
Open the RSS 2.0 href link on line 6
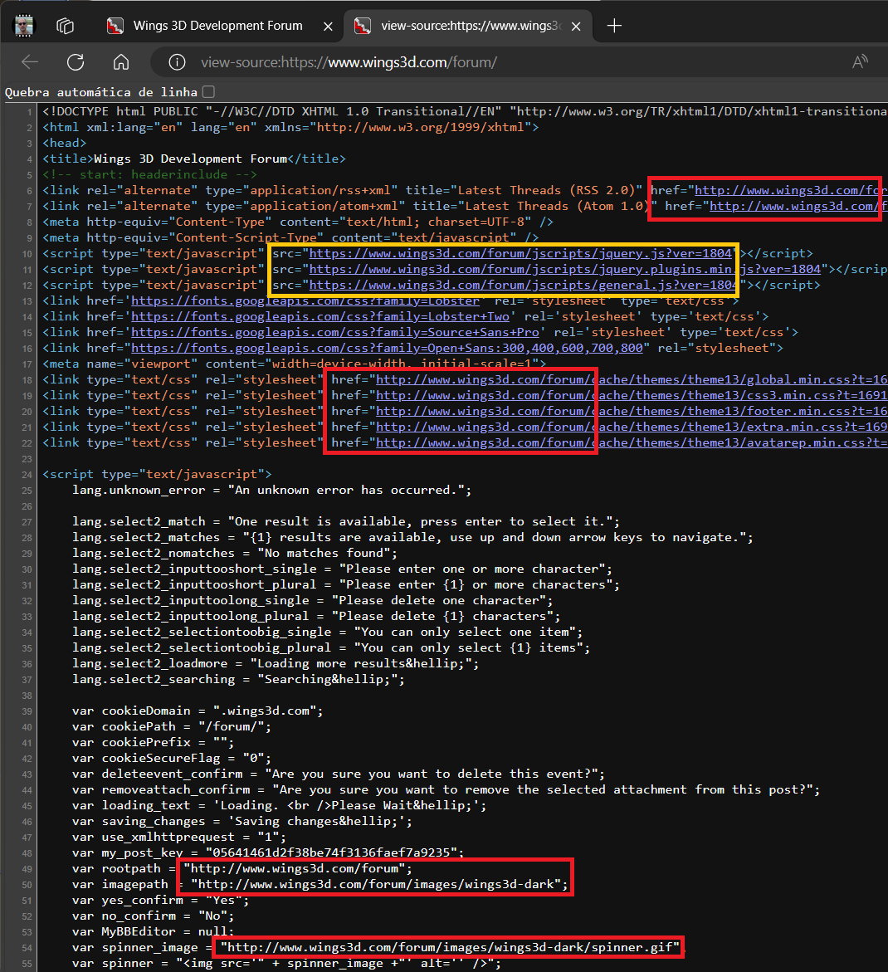coord(791,190)
